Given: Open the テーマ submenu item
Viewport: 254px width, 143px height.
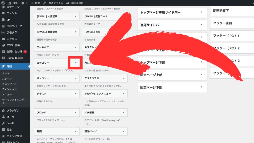Looking at the screenshot, I should point(6,73).
